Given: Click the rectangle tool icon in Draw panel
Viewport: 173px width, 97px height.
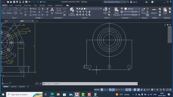Looking at the screenshot, I should (x=25, y=9).
